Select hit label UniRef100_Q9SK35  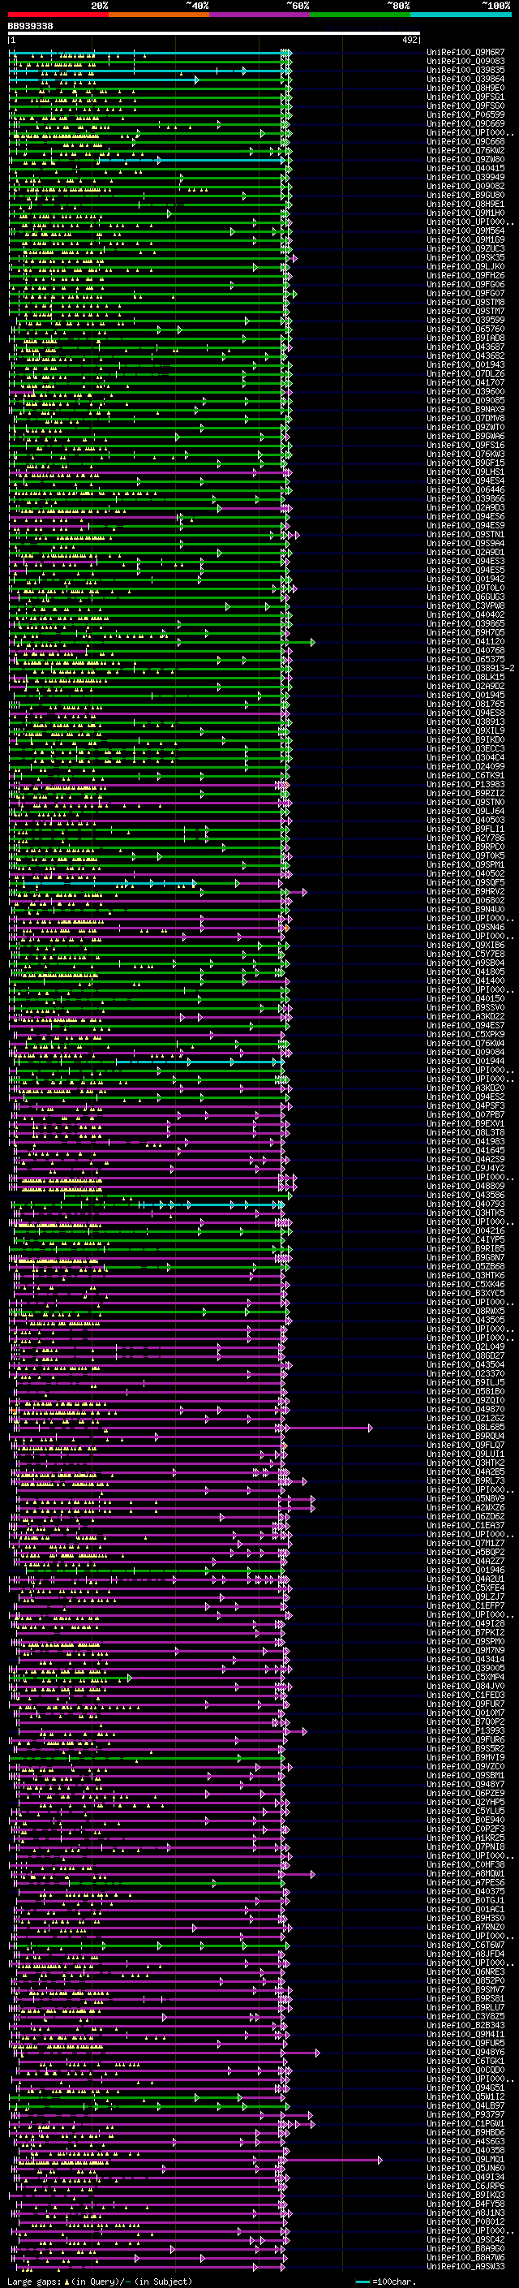465,257
